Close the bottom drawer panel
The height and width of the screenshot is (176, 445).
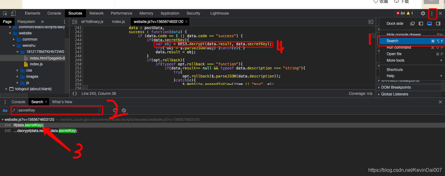coord(440,102)
